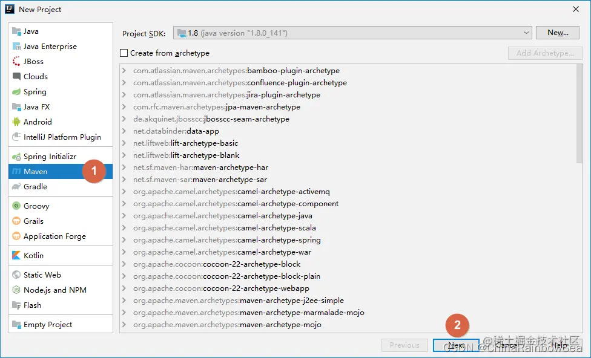Click the Next button
Screen dimensions: 591x358
pyautogui.click(x=456, y=345)
